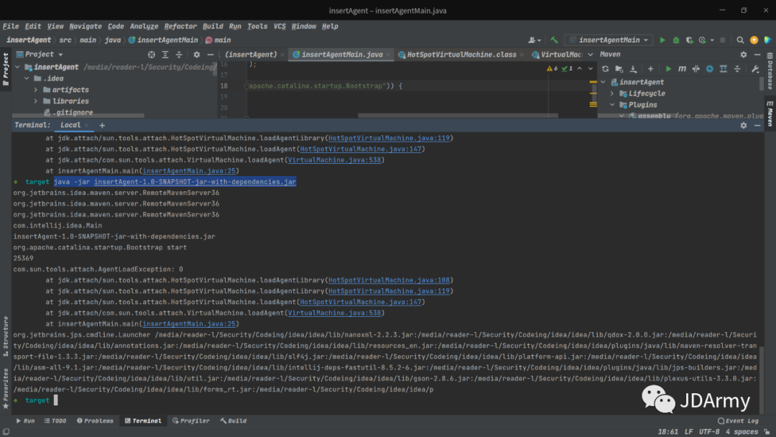
Task: Open Search Everywhere magnifier icon
Action: point(740,40)
